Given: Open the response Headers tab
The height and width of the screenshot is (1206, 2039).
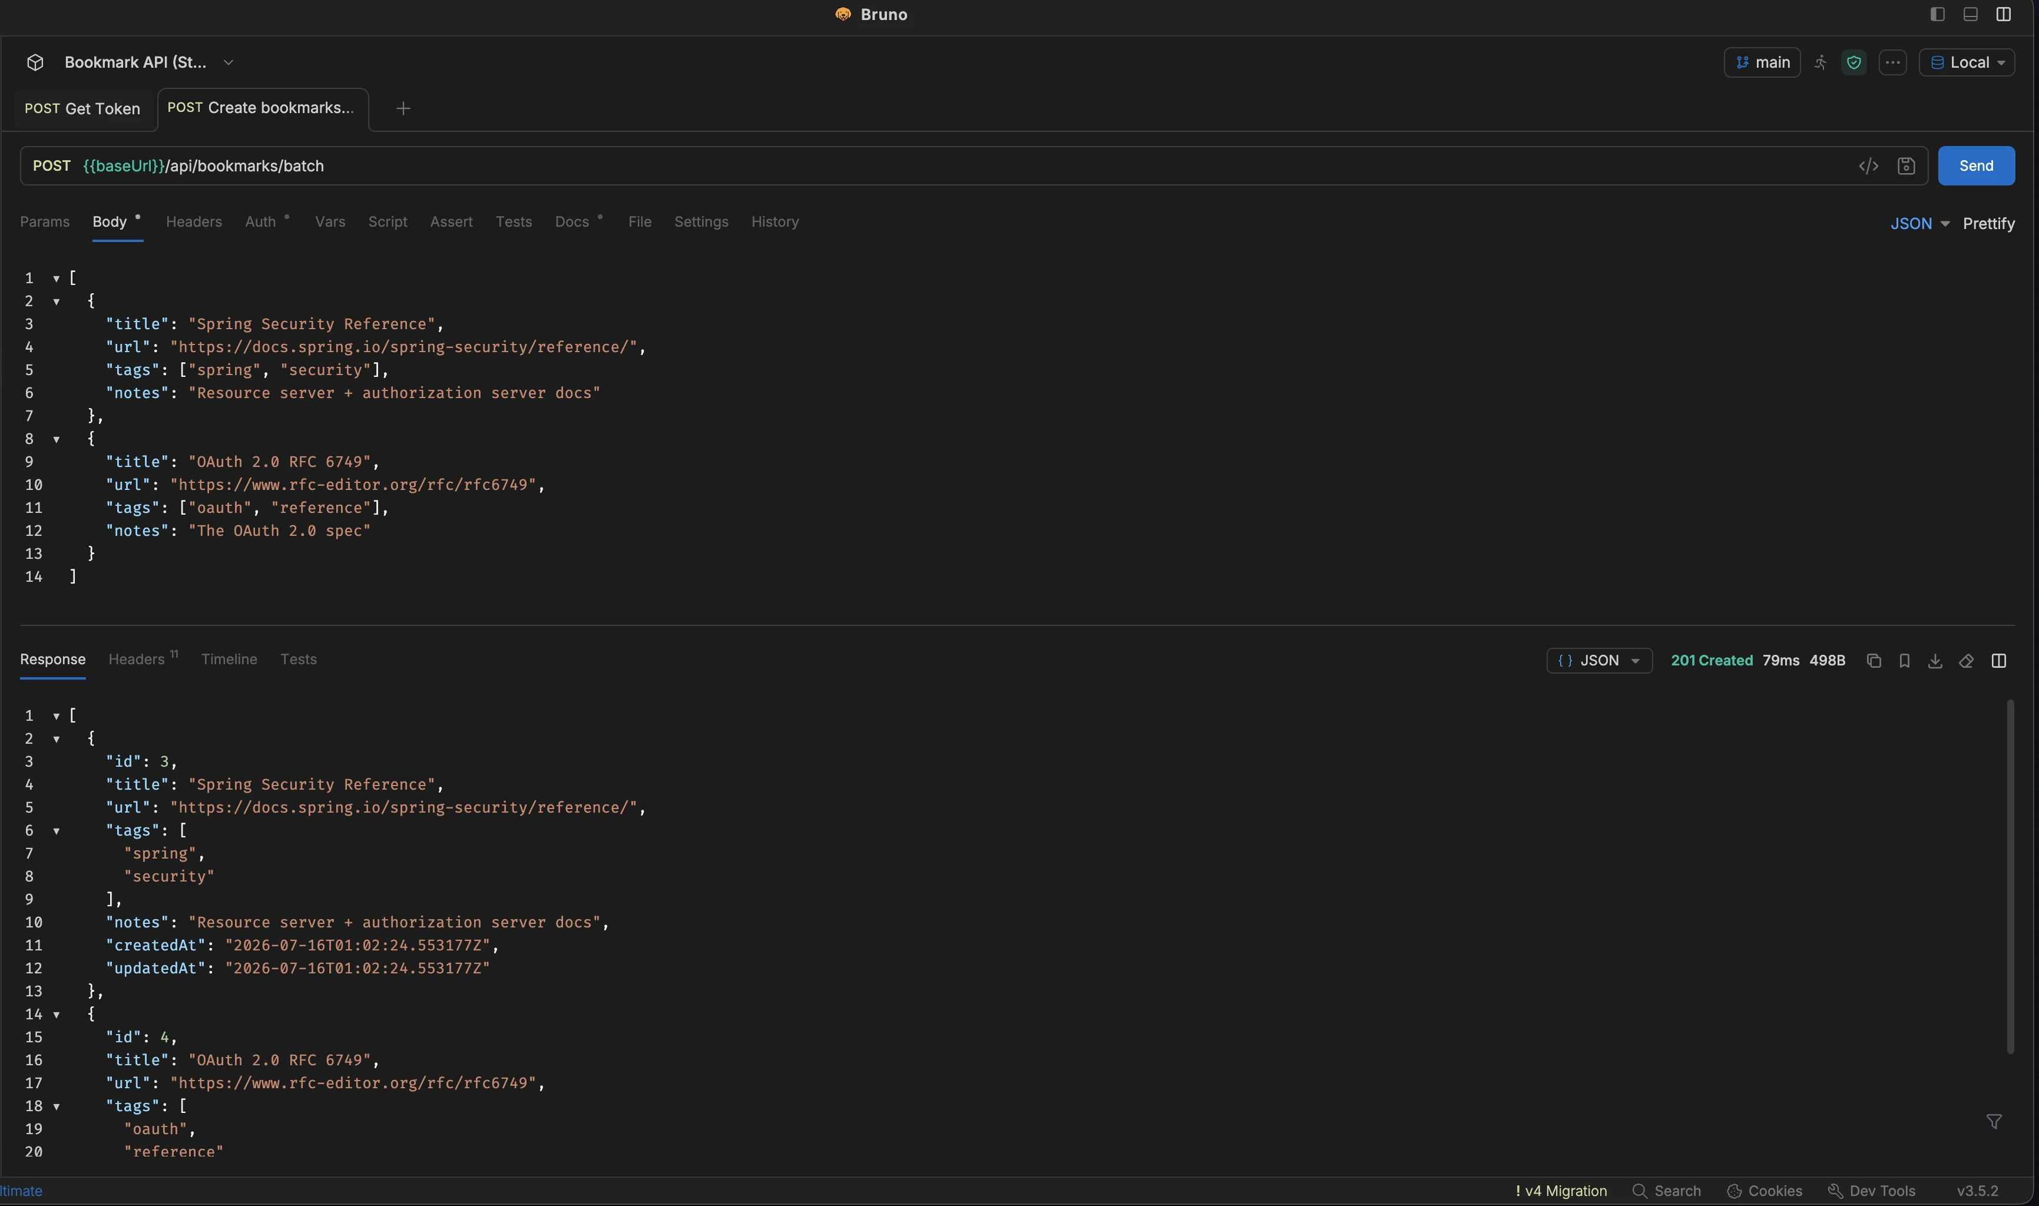Looking at the screenshot, I should (137, 660).
